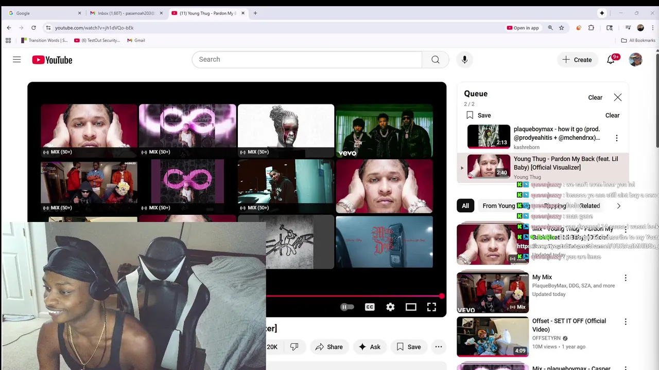The width and height of the screenshot is (659, 370).
Task: Click Open in app button
Action: [523, 28]
